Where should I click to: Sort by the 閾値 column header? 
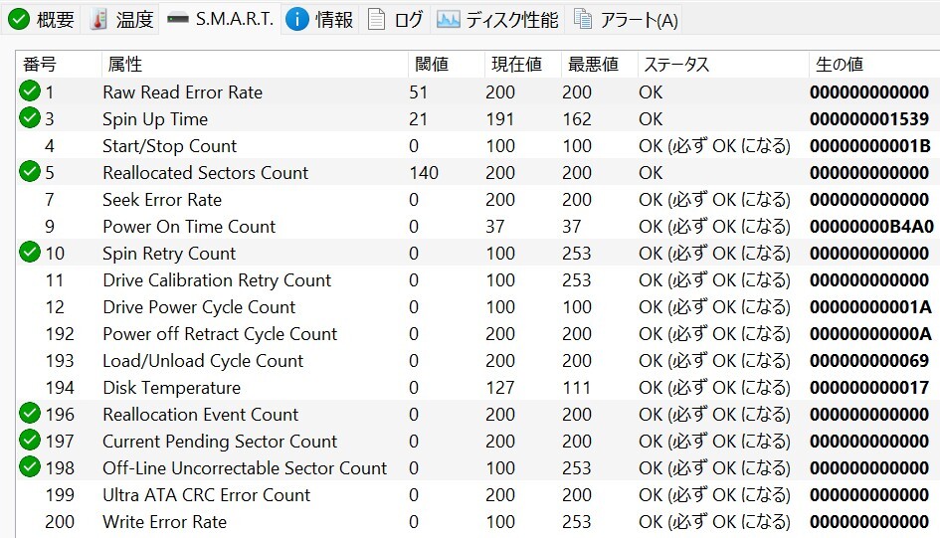coord(432,65)
